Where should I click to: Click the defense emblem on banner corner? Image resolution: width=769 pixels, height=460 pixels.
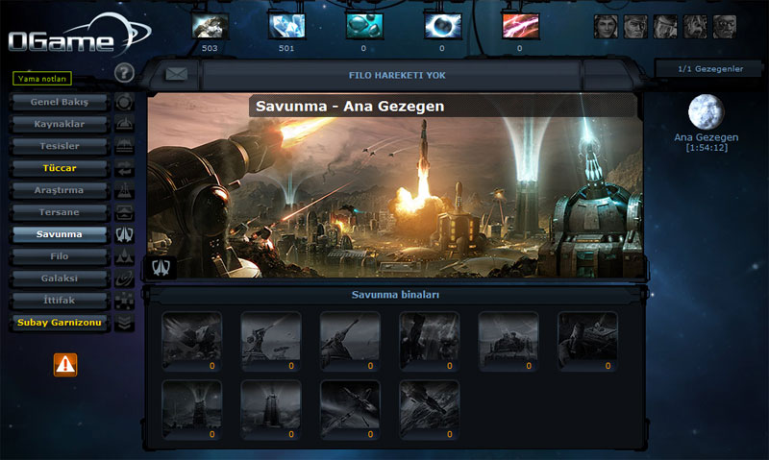(x=161, y=267)
